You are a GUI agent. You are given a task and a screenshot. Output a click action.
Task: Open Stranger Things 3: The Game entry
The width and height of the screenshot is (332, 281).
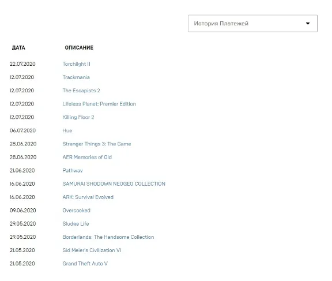click(x=97, y=144)
